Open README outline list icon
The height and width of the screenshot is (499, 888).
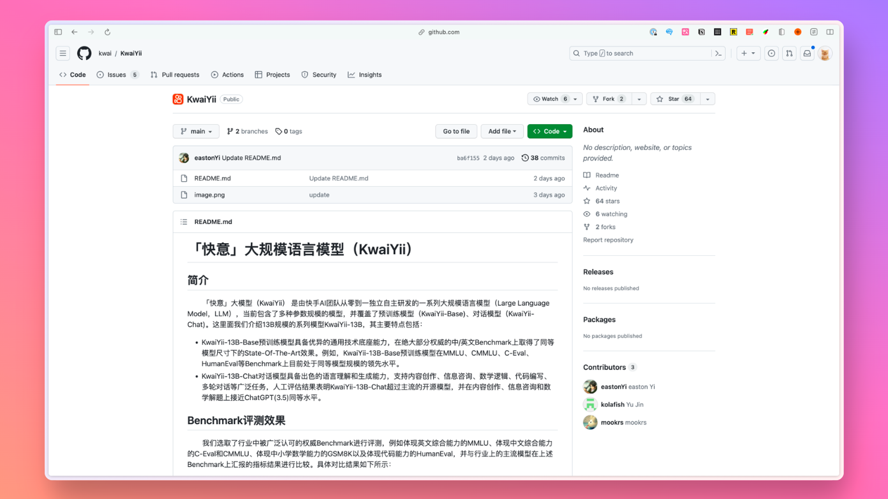(x=184, y=222)
